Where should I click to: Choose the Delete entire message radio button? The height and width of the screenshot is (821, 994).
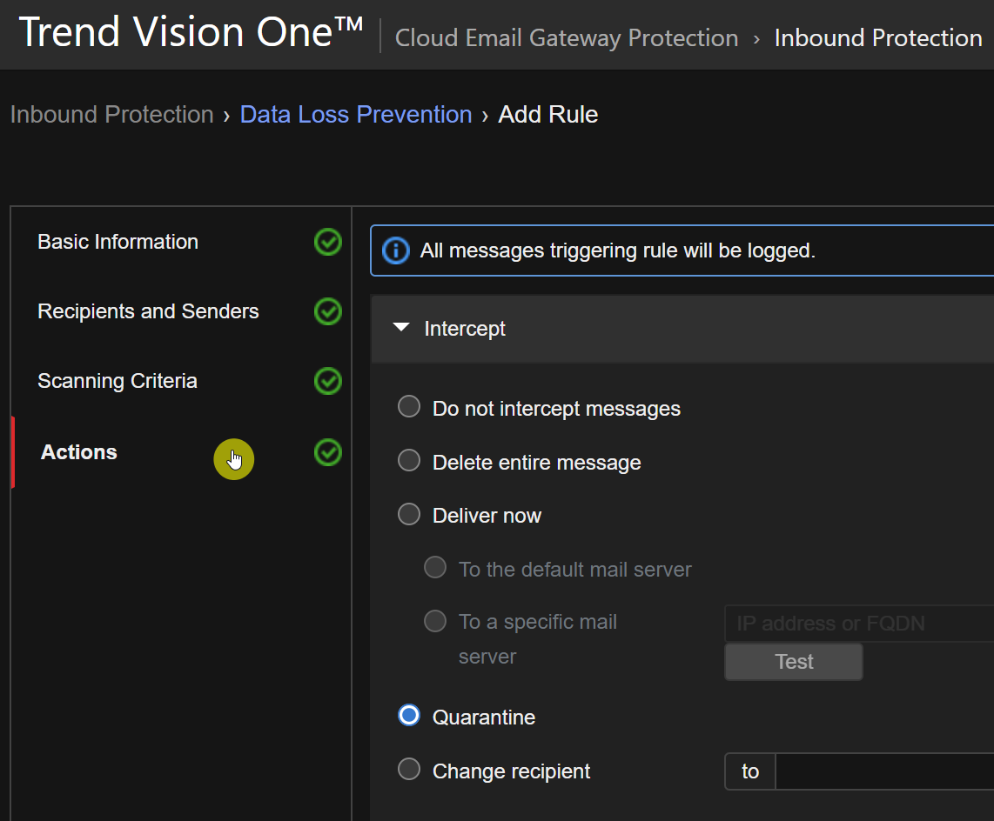point(409,461)
